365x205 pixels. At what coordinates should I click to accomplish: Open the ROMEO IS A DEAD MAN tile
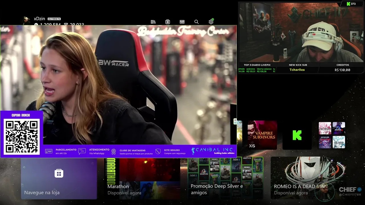pyautogui.click(x=309, y=179)
